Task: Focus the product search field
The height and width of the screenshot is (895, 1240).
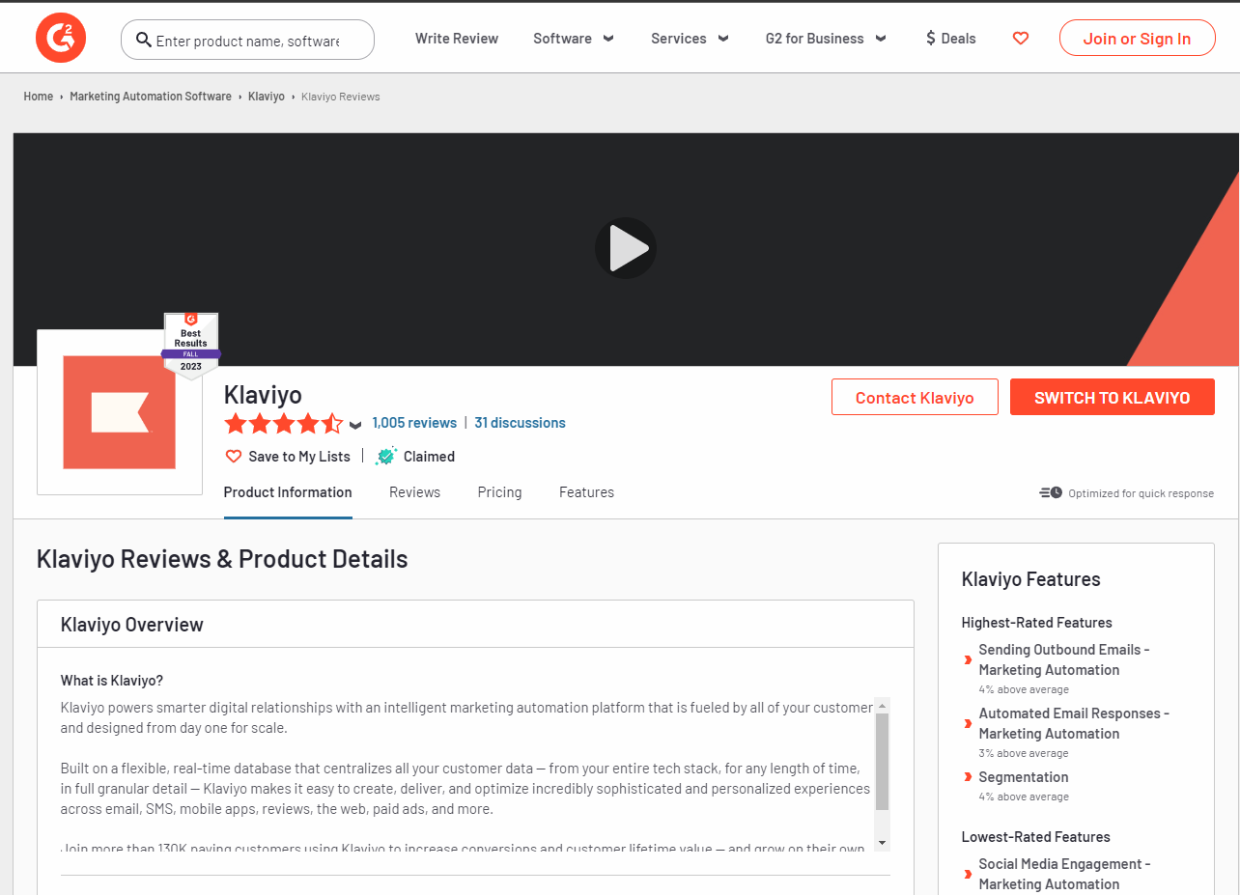Action: point(247,40)
